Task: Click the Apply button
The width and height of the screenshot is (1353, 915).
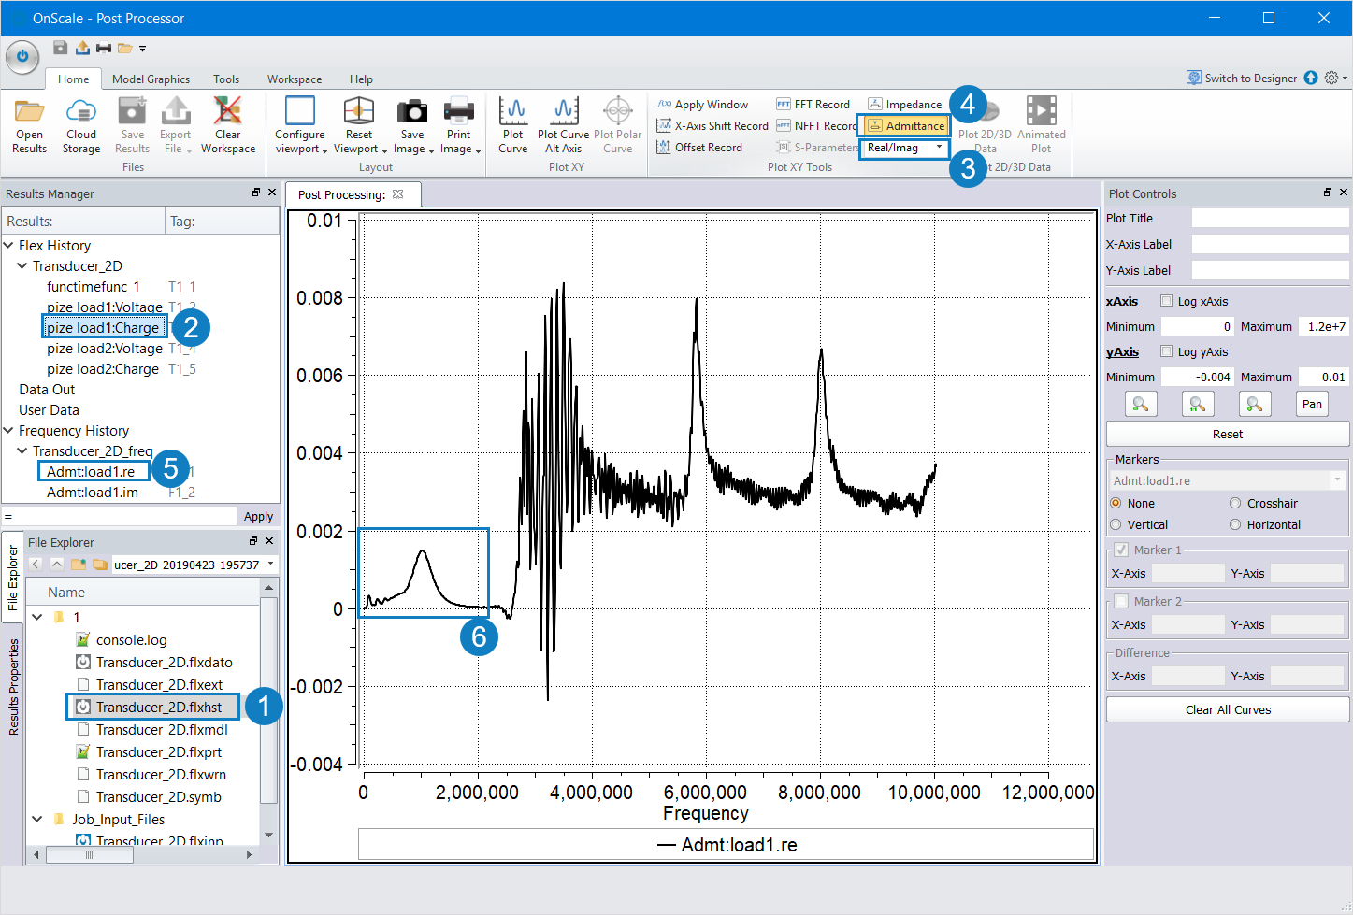Action: coord(258,516)
